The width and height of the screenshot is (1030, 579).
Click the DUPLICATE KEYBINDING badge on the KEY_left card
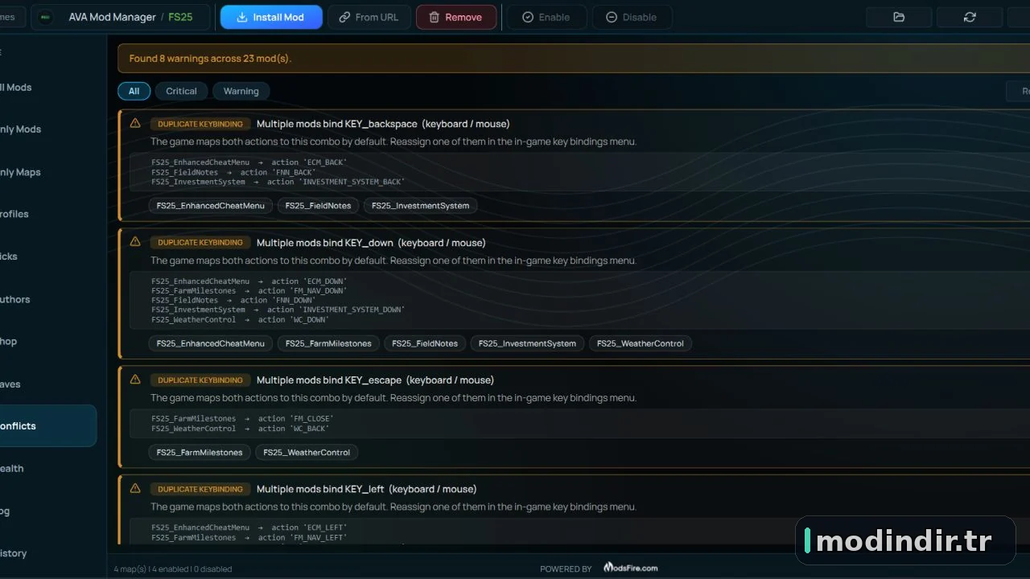[200, 489]
